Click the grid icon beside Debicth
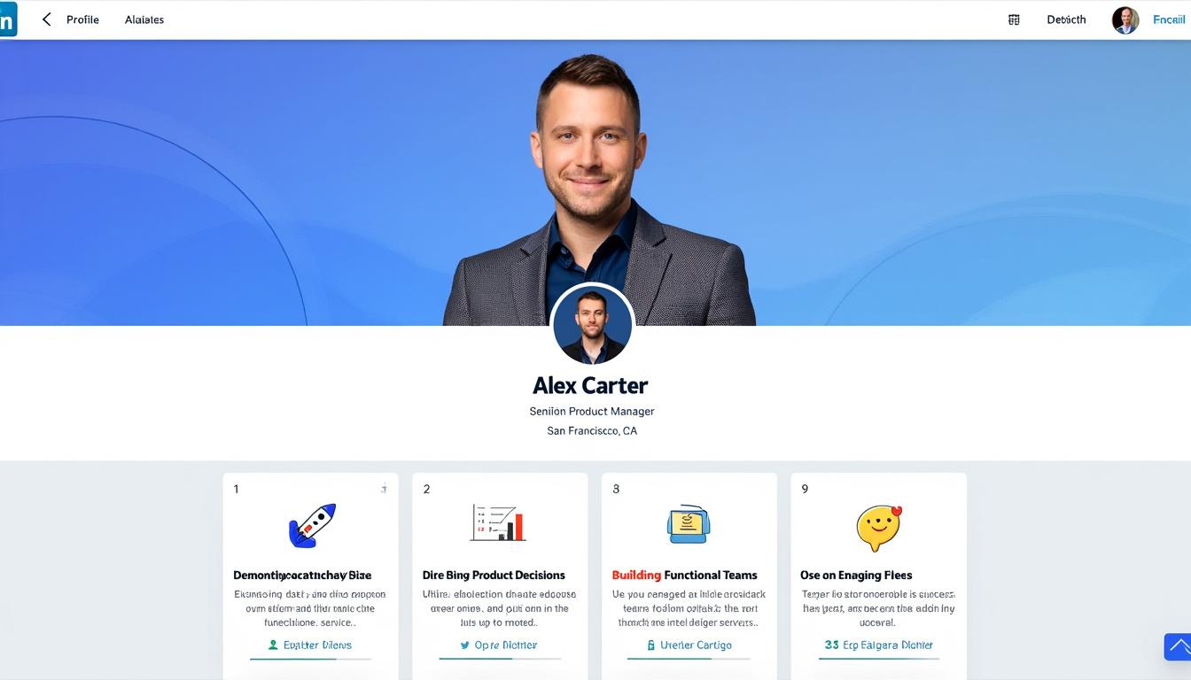Viewport: 1191px width, 680px height. click(x=1014, y=19)
